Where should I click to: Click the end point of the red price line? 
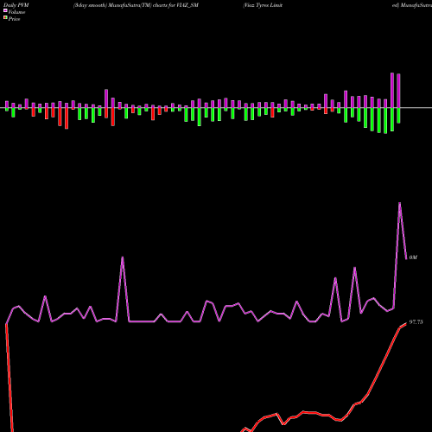tap(406, 323)
